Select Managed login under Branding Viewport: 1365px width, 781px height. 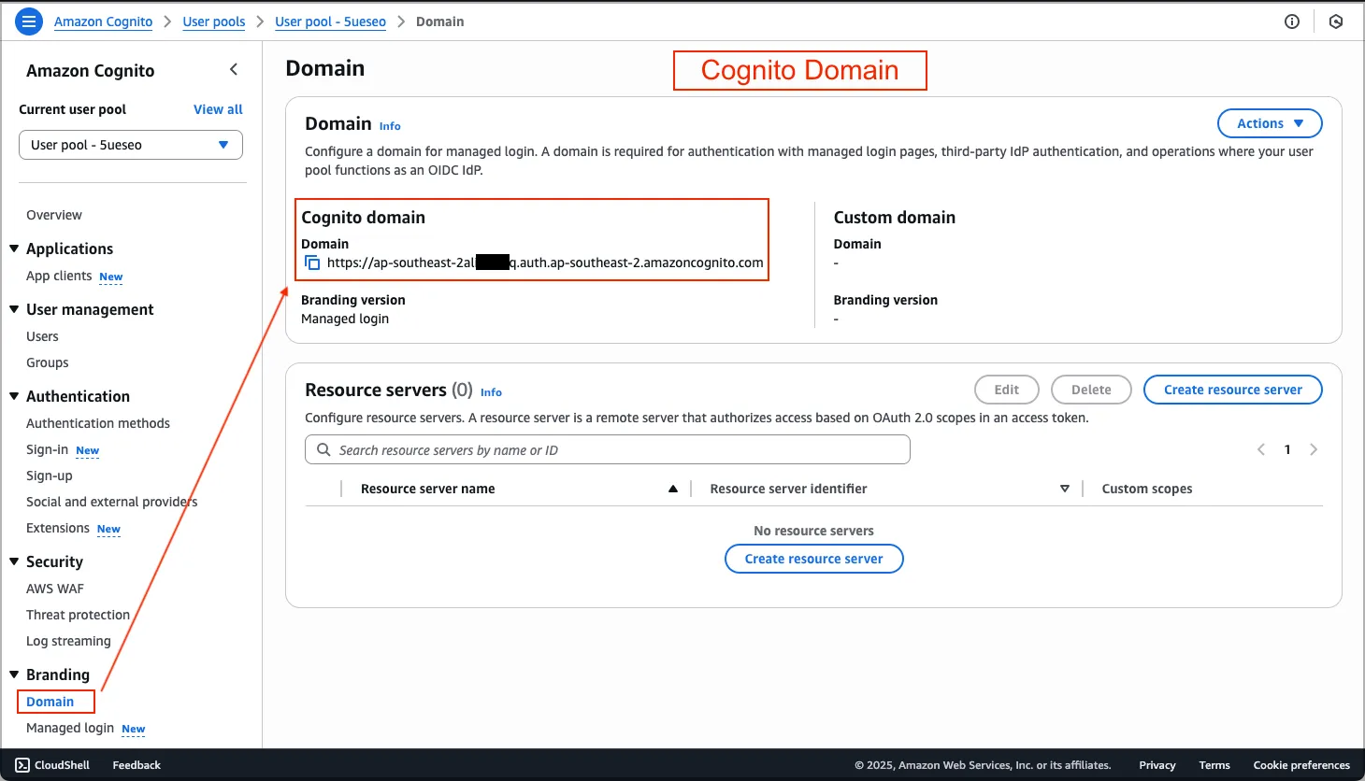[70, 728]
